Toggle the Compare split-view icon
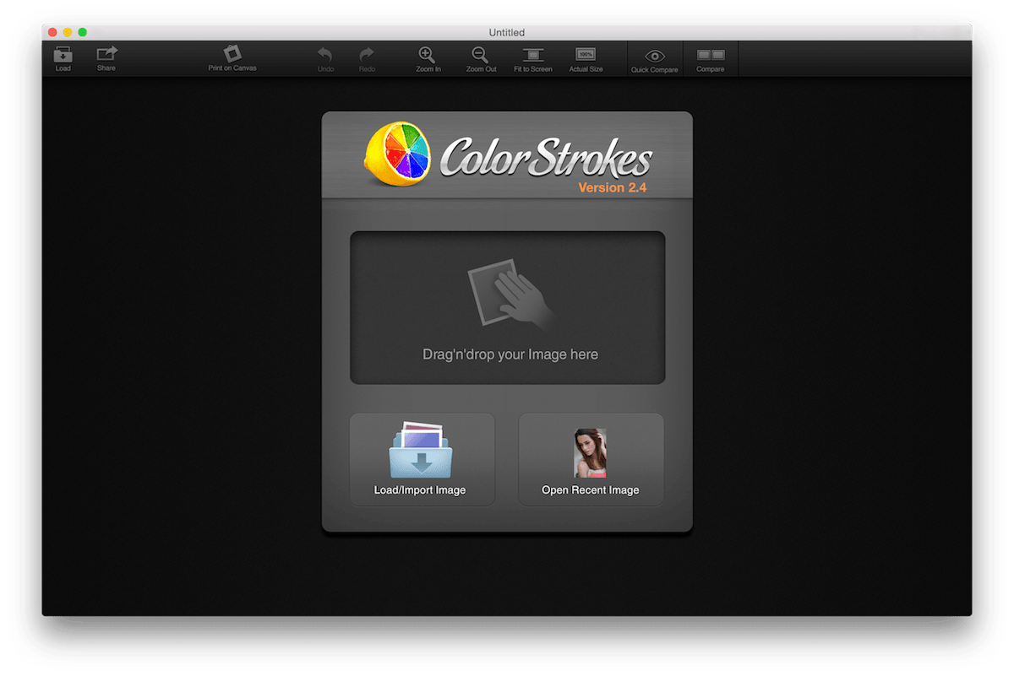Image resolution: width=1014 pixels, height=676 pixels. pos(711,55)
